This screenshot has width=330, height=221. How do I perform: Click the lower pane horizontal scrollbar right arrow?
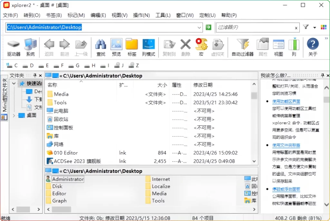(254, 209)
